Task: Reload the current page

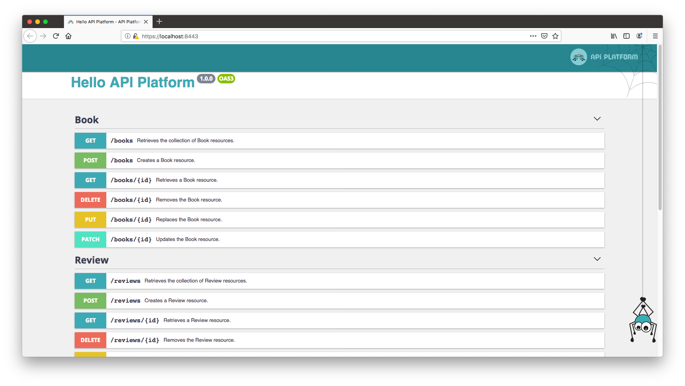Action: pos(56,36)
